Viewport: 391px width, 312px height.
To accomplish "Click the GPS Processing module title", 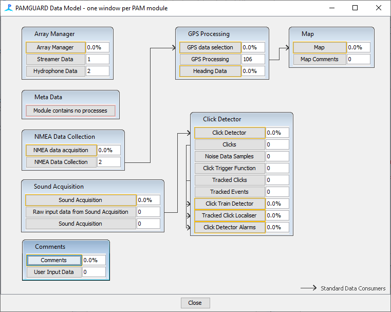I will 209,34.
